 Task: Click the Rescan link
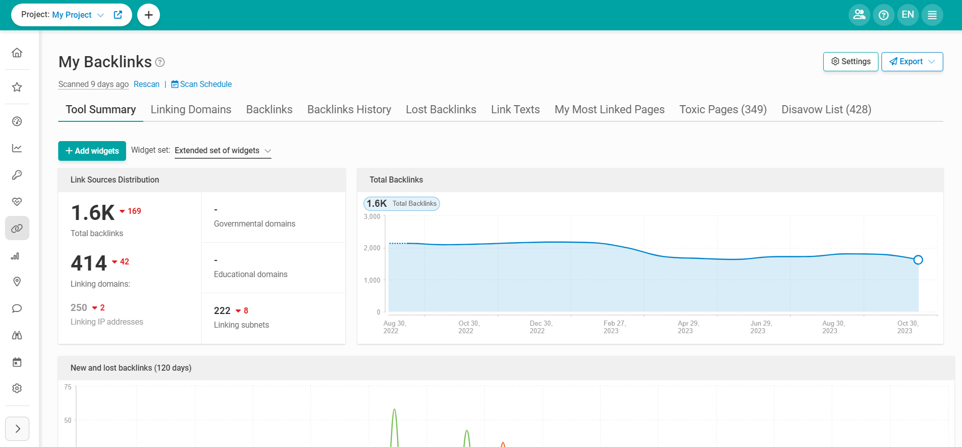click(146, 84)
